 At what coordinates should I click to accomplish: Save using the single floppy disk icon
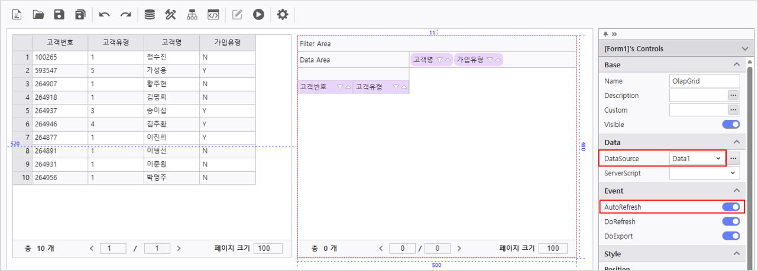[59, 14]
